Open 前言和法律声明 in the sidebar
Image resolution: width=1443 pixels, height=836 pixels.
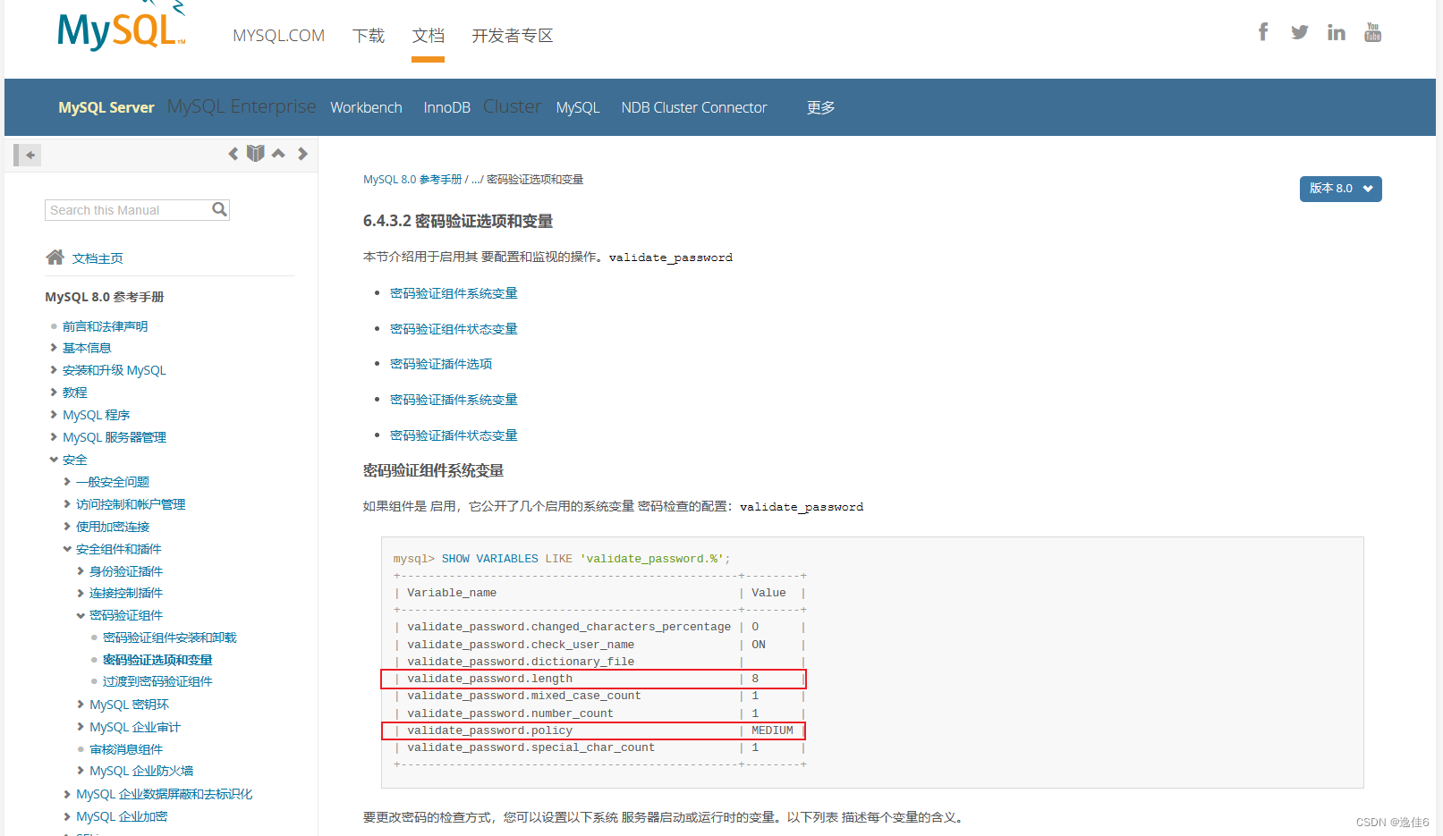(105, 326)
